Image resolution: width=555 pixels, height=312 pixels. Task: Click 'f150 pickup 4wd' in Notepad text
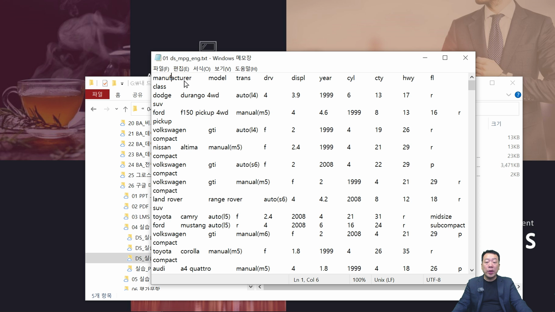click(204, 113)
